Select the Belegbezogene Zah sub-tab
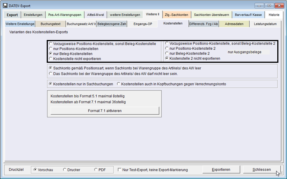 (x=112, y=24)
